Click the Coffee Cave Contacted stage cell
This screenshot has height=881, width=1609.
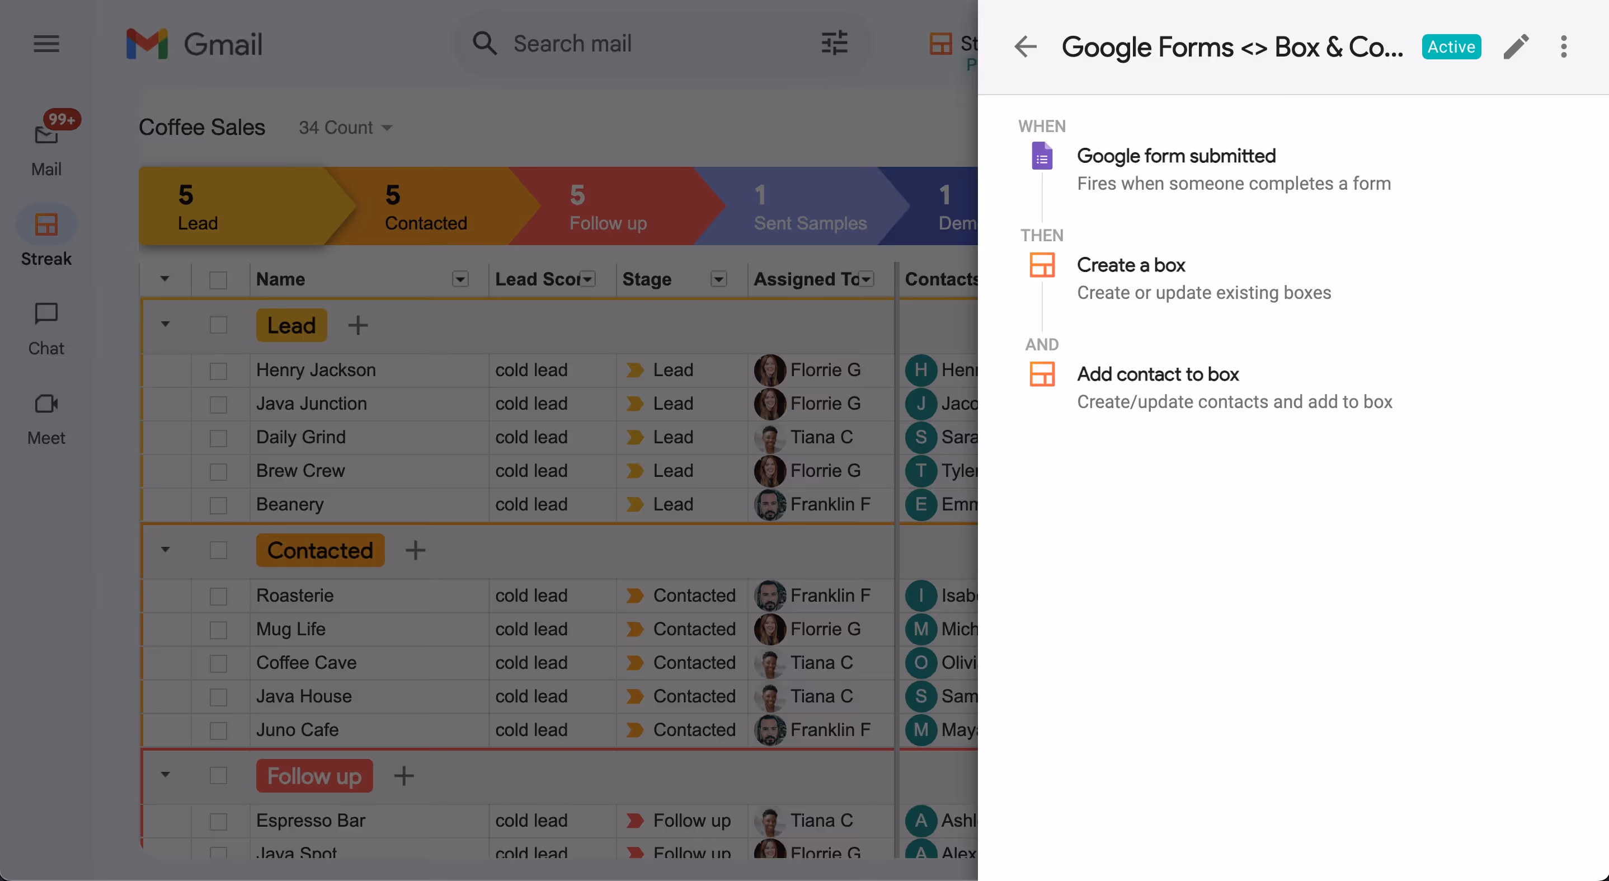(x=682, y=662)
